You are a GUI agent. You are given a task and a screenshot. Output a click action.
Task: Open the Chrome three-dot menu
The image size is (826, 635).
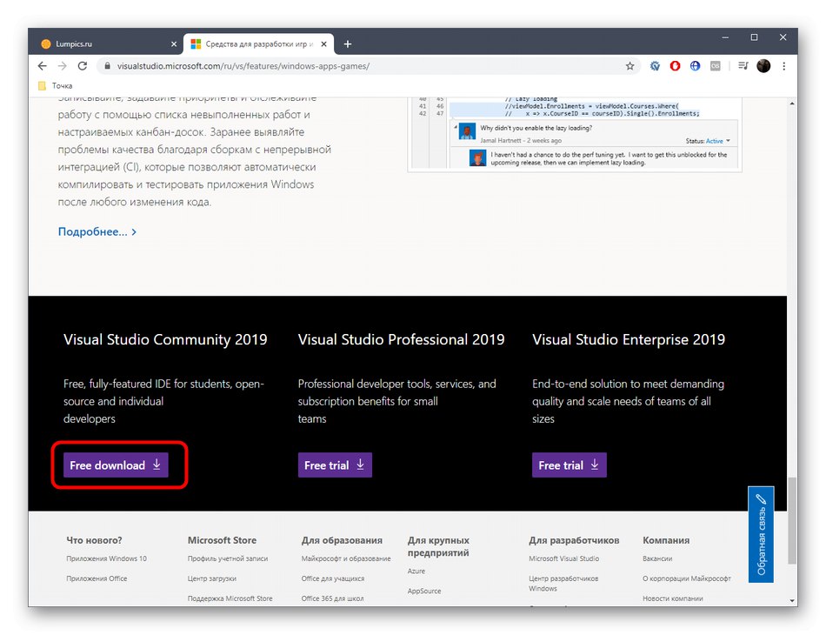(x=784, y=65)
